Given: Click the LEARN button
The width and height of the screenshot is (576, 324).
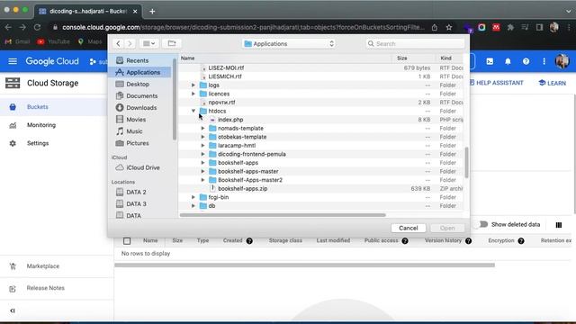Looking at the screenshot, I should click(552, 83).
